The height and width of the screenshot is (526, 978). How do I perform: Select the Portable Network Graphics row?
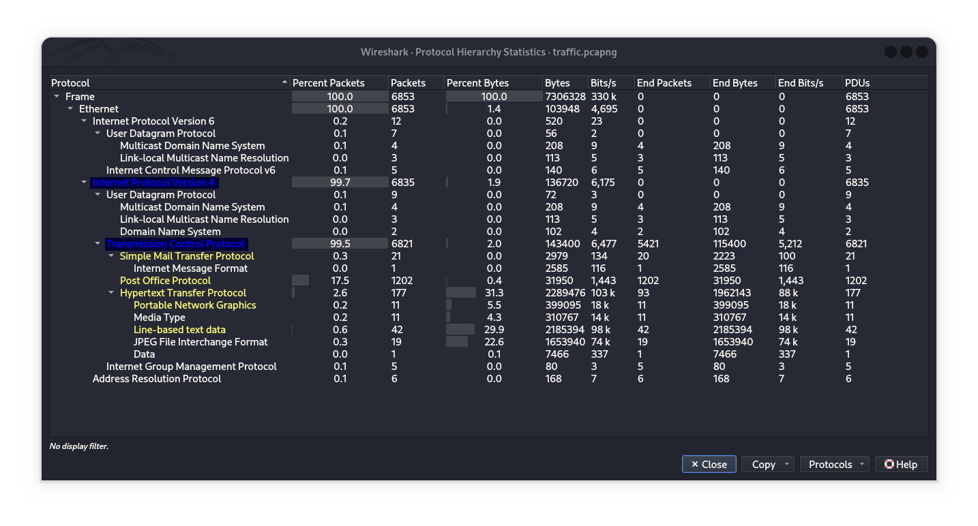(194, 305)
